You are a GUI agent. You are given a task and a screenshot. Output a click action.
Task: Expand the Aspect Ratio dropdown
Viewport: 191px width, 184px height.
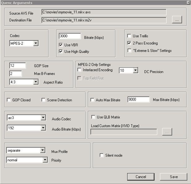pos(24,82)
